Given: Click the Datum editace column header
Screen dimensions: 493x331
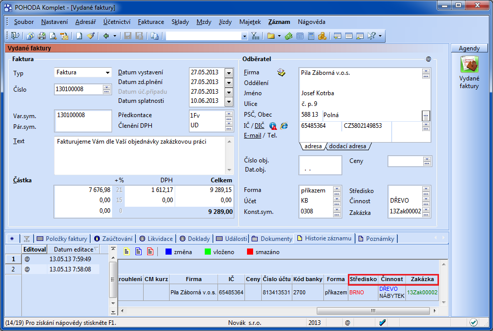Looking at the screenshot, I should point(73,250).
